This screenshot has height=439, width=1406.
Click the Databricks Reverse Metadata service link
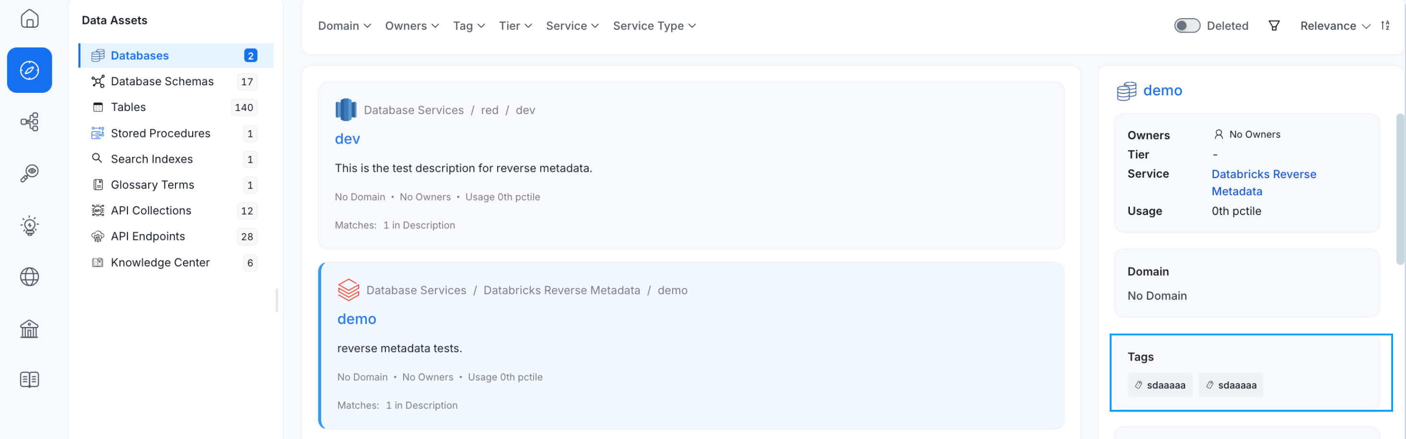click(1264, 182)
